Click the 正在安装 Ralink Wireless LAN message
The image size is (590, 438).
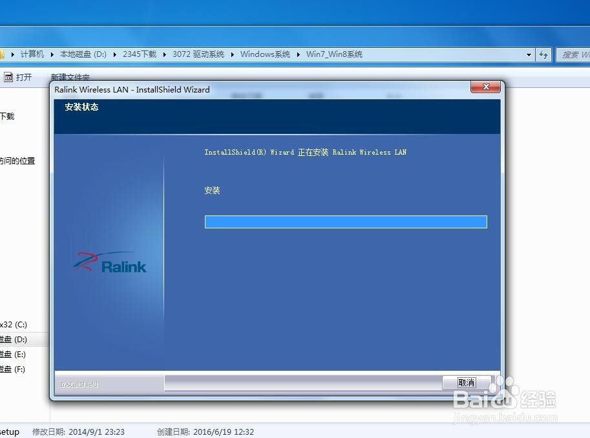305,152
